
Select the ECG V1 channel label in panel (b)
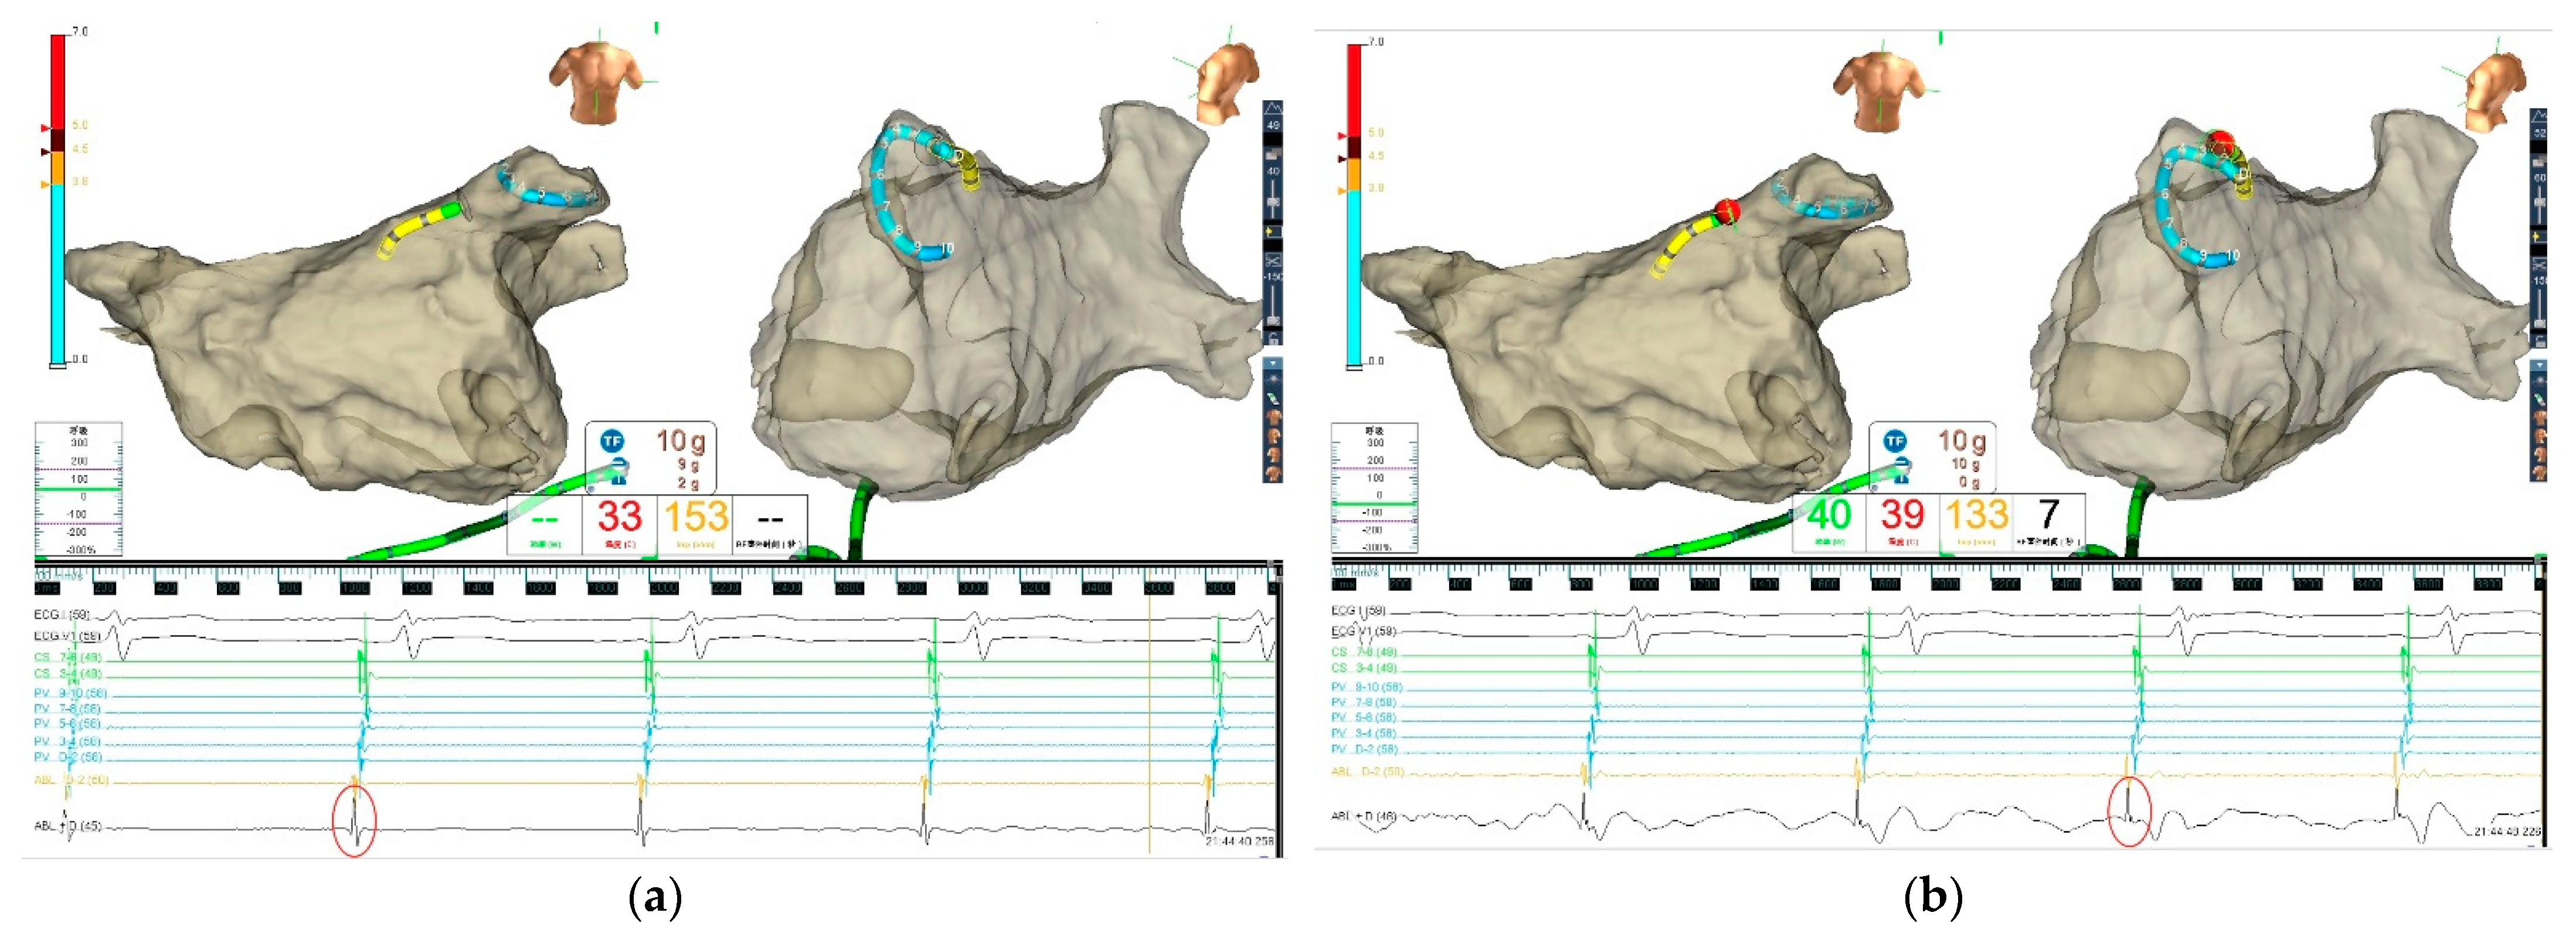coord(1363,631)
